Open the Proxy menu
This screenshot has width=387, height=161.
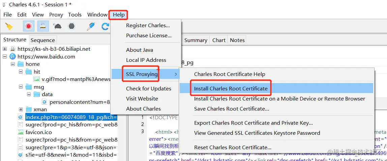(x=56, y=15)
